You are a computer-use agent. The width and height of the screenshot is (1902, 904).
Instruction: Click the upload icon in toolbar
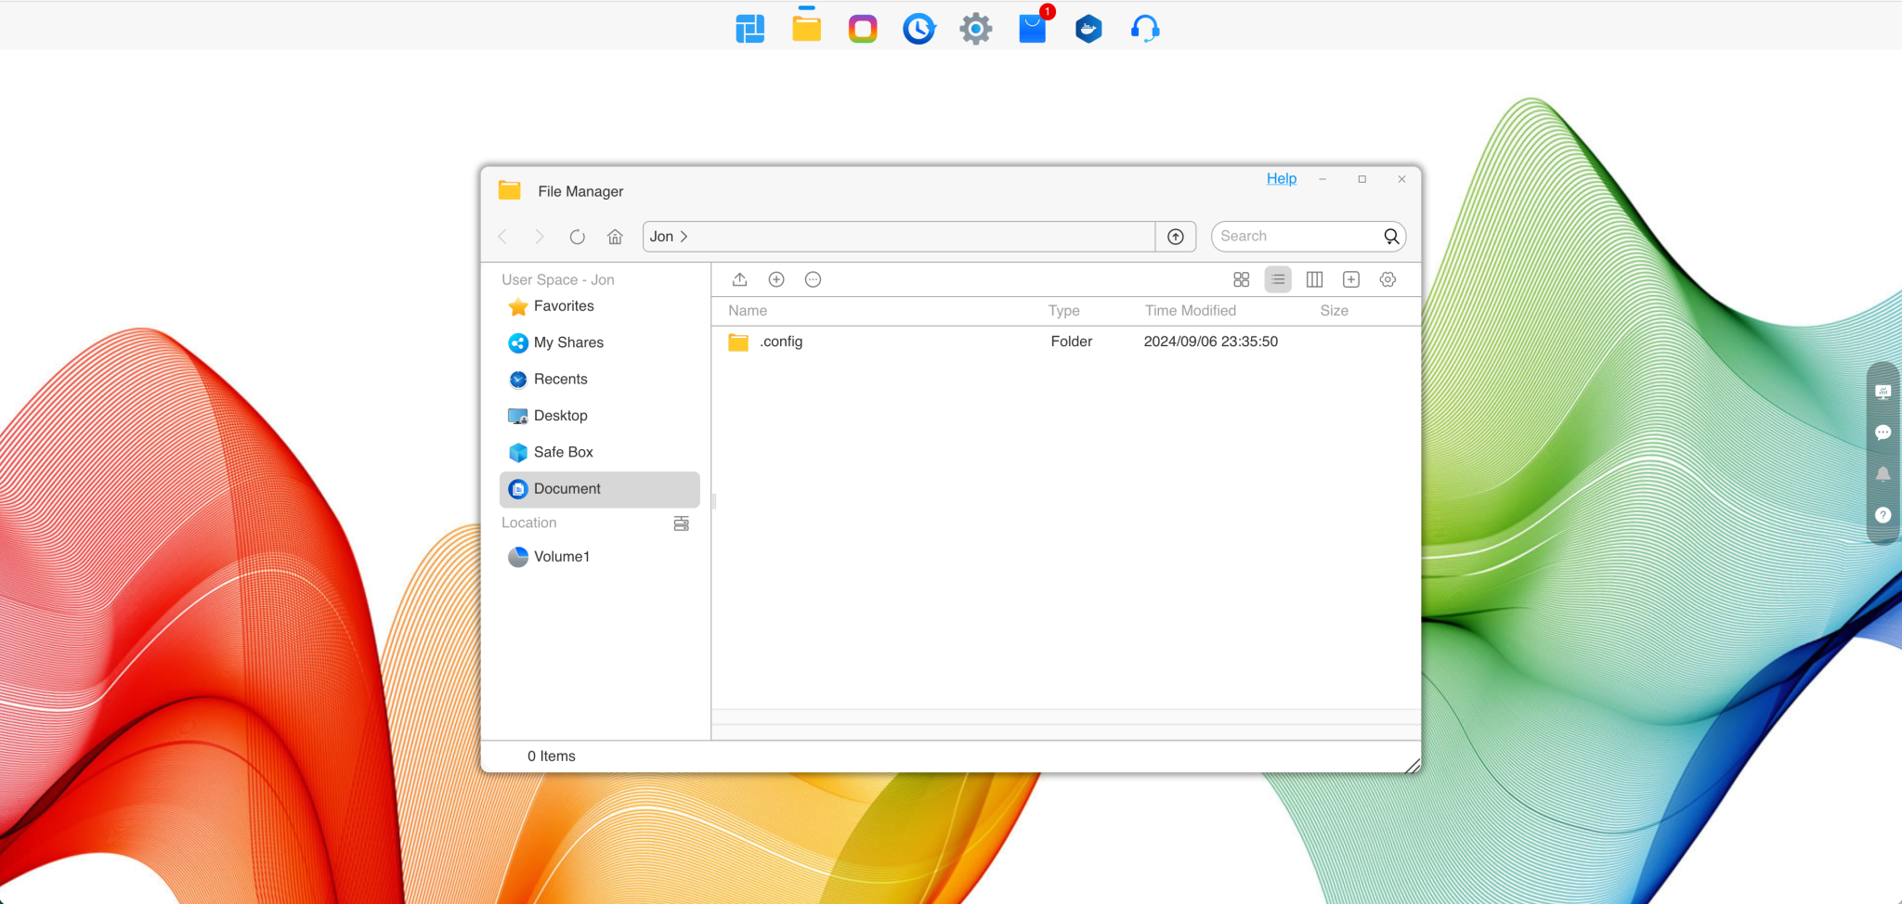tap(739, 279)
